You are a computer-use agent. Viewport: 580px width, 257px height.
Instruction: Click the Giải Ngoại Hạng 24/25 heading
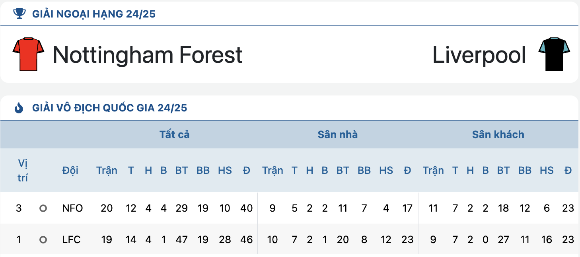tap(94, 14)
